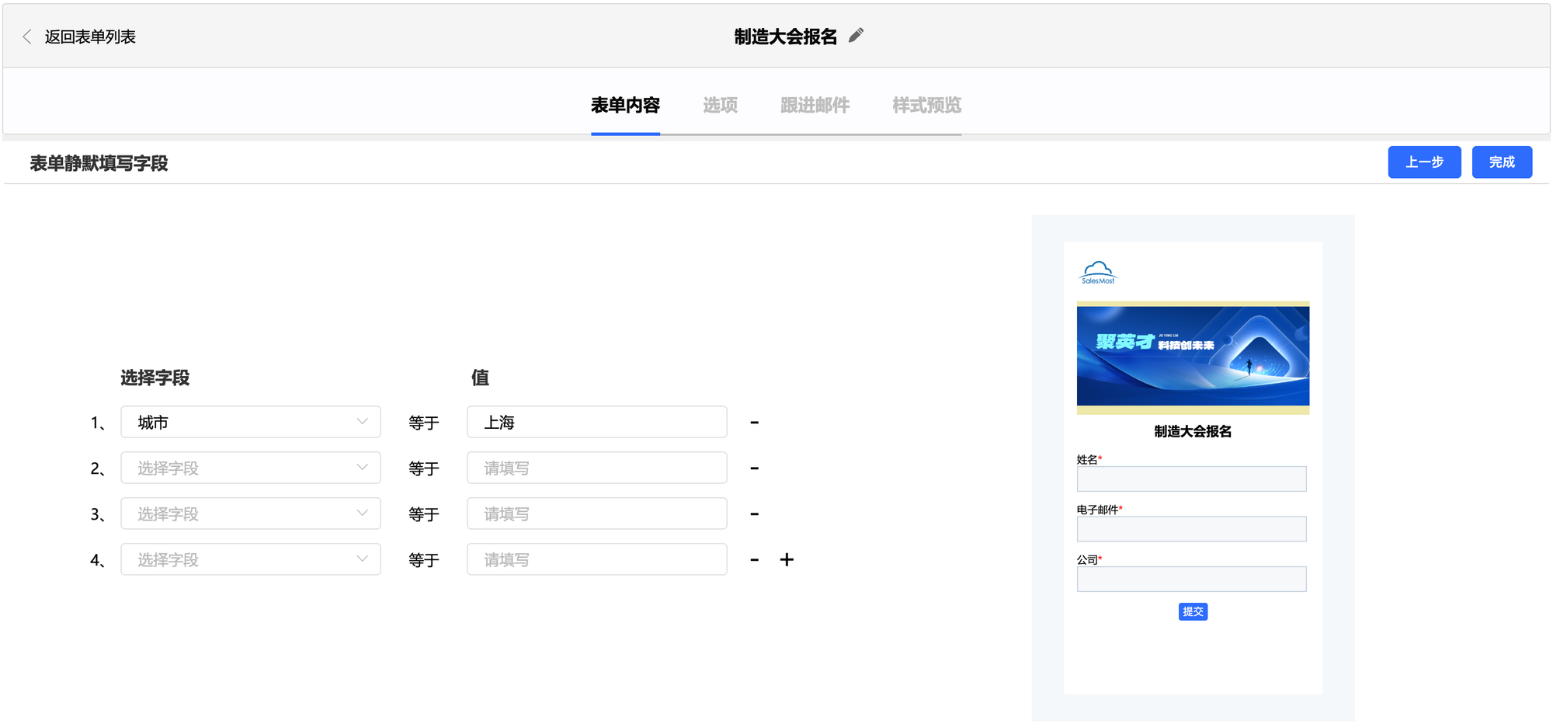Open the 跟进邮件 tab
The height and width of the screenshot is (724, 1553).
tap(815, 105)
